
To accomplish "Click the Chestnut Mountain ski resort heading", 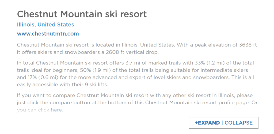I will pos(82,14).
